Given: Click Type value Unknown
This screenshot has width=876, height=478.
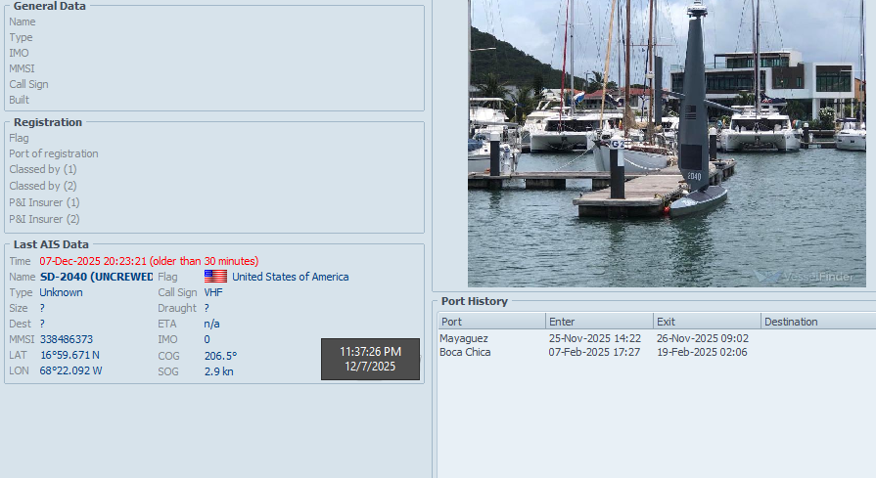Looking at the screenshot, I should [61, 292].
